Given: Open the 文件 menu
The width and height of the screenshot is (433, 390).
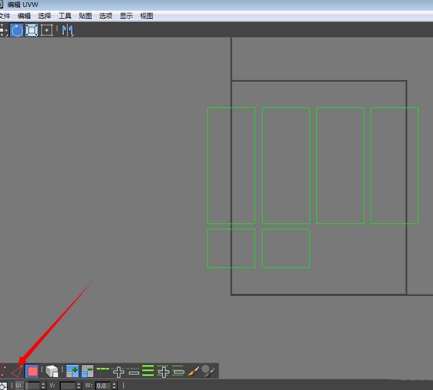Looking at the screenshot, I should point(5,16).
